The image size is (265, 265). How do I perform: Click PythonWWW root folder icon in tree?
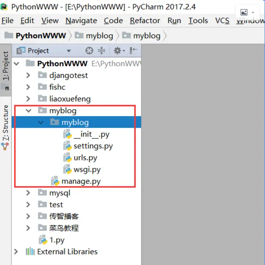pyautogui.click(x=30, y=63)
